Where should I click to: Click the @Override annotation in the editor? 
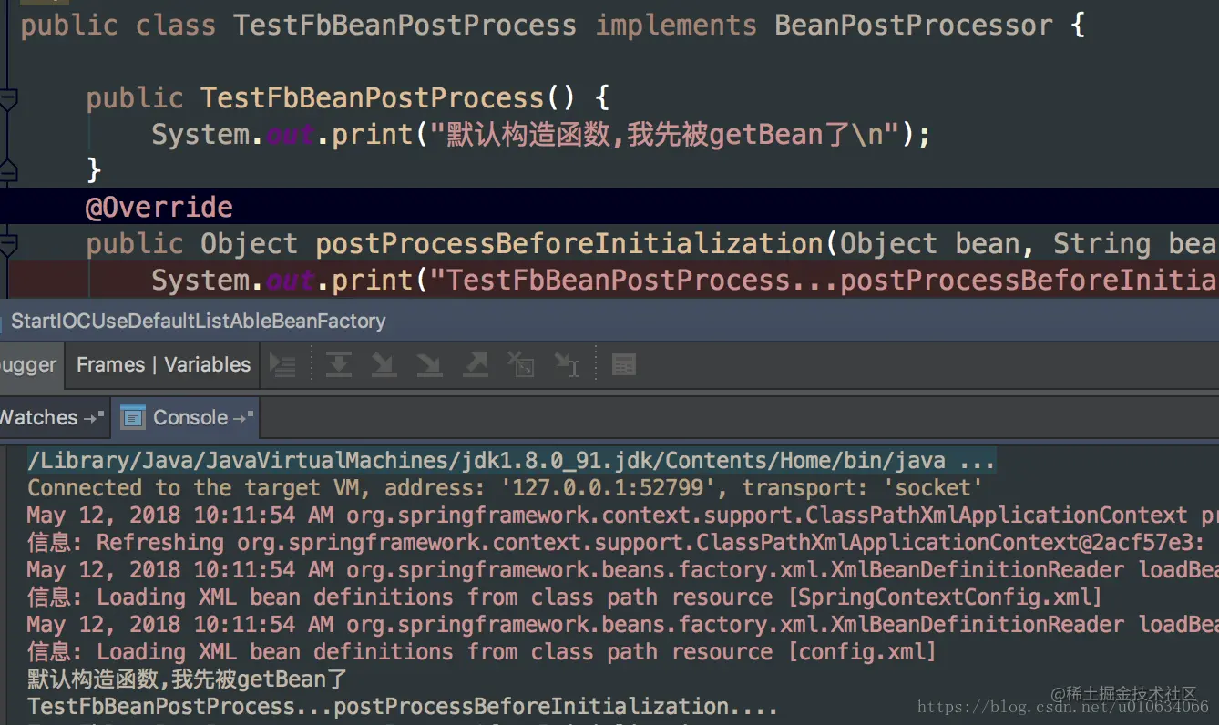tap(159, 207)
